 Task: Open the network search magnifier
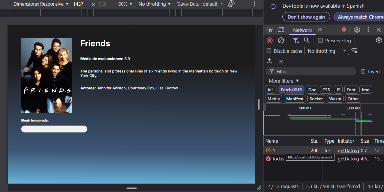306,40
